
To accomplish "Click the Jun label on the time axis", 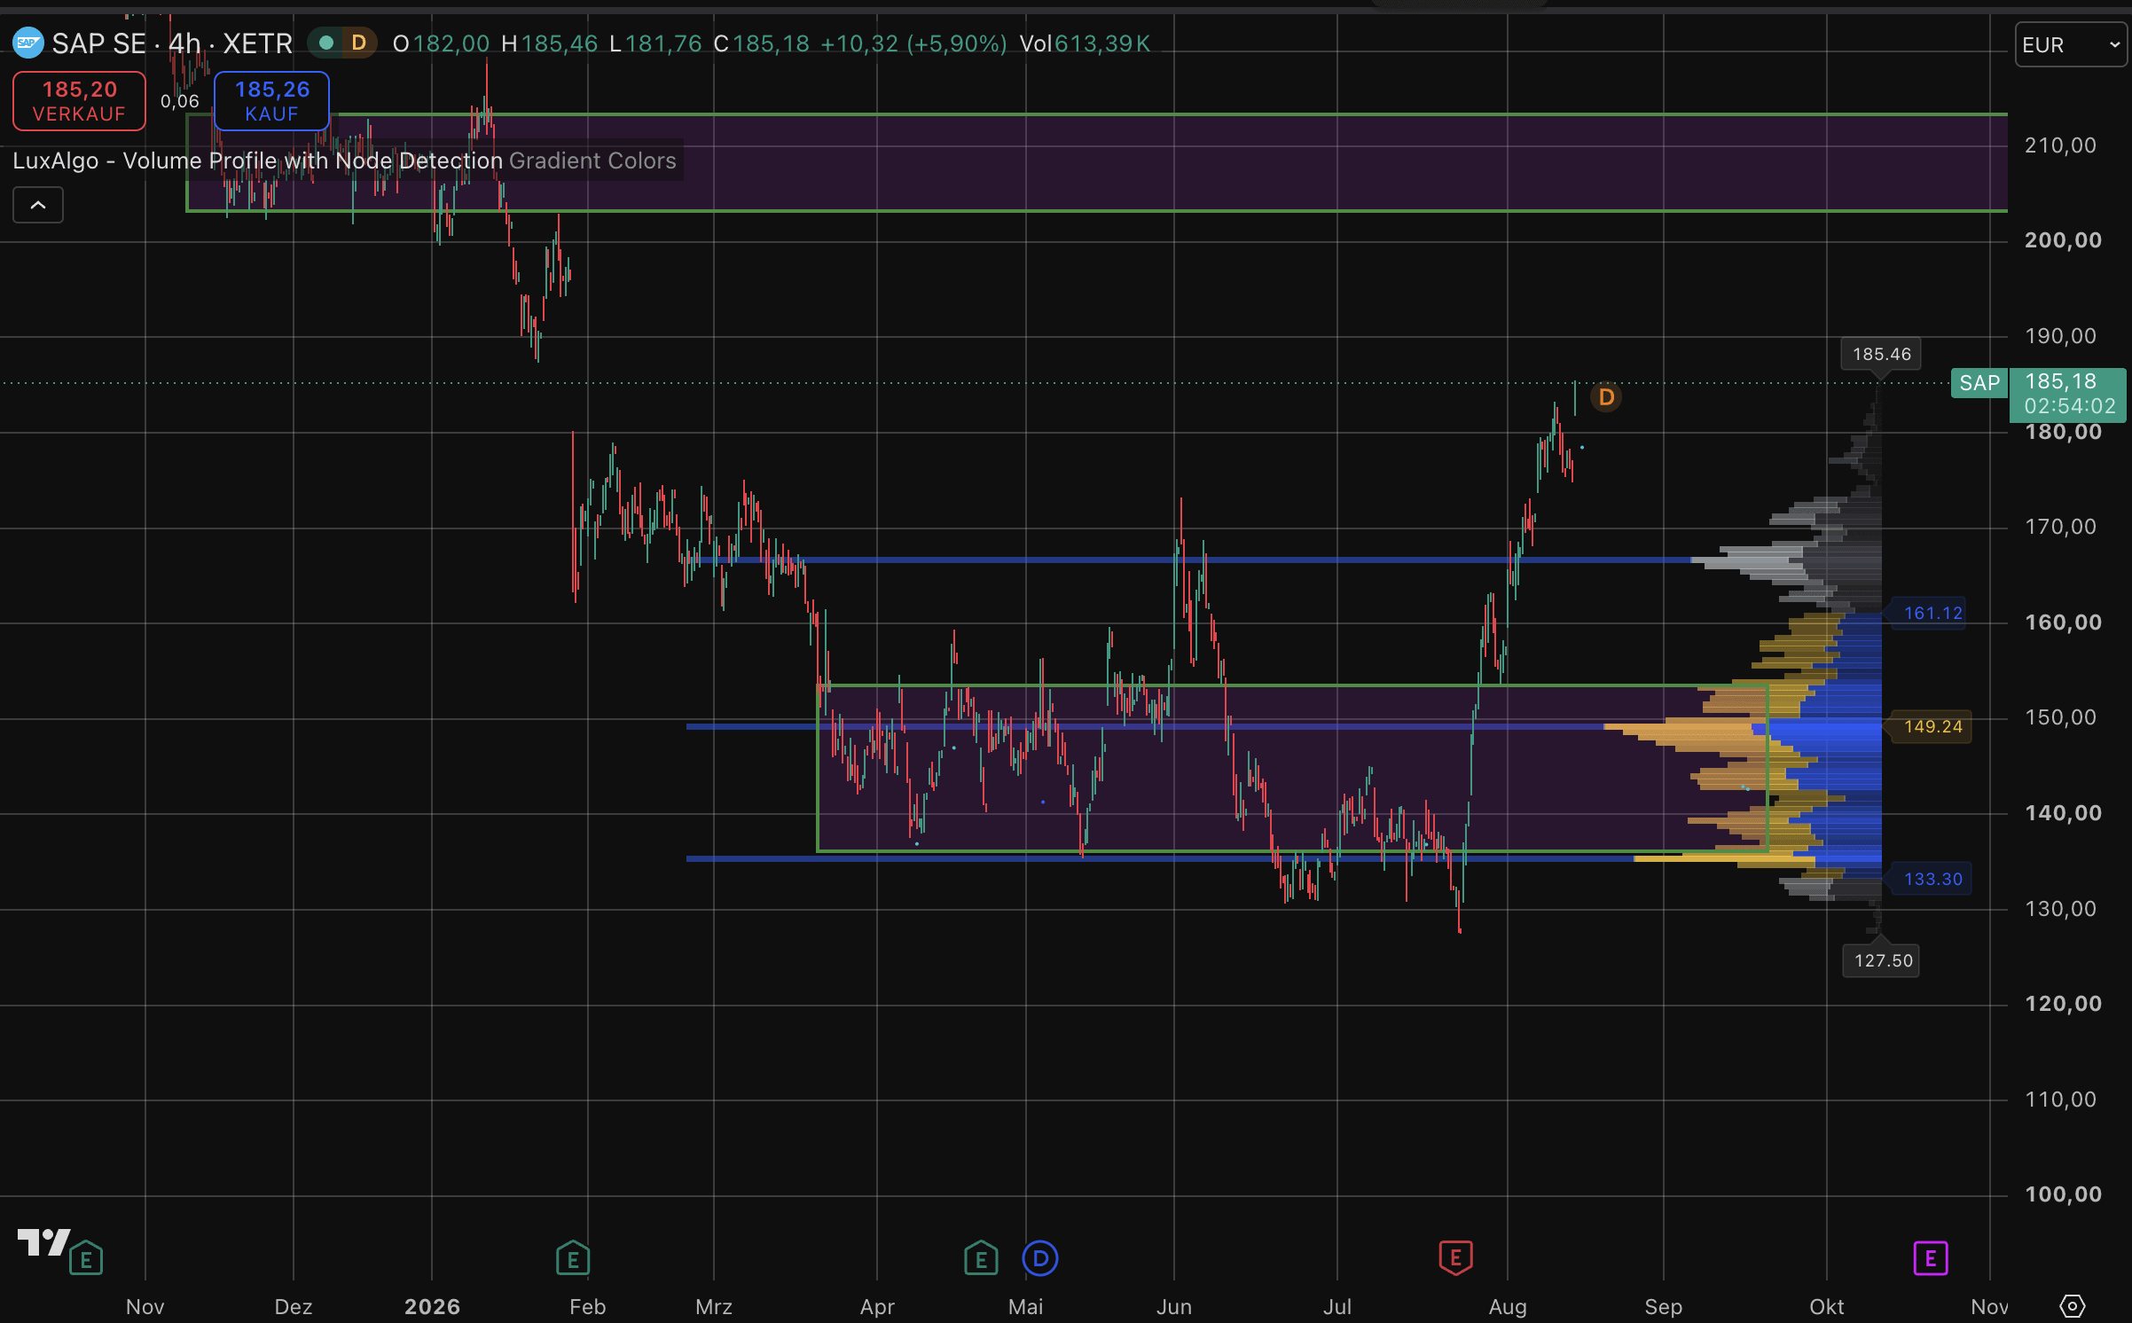I will coord(1174,1307).
